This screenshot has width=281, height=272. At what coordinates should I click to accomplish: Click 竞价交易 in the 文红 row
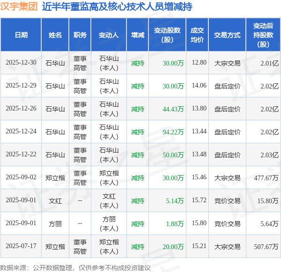click(x=227, y=201)
